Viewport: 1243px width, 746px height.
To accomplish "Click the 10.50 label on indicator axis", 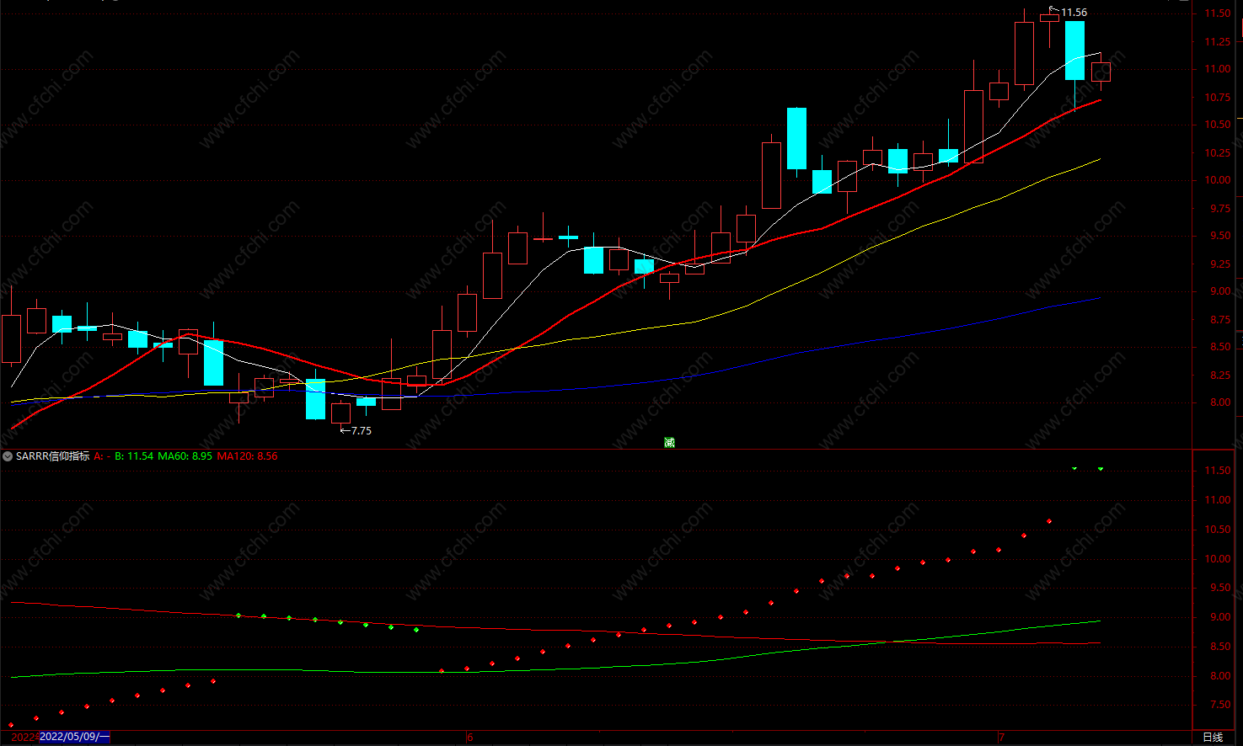I will [1217, 530].
